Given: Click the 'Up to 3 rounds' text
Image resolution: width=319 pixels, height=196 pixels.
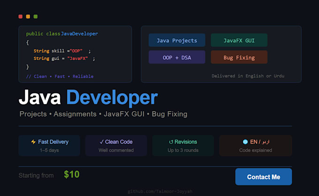Looking at the screenshot, I should point(183,150).
